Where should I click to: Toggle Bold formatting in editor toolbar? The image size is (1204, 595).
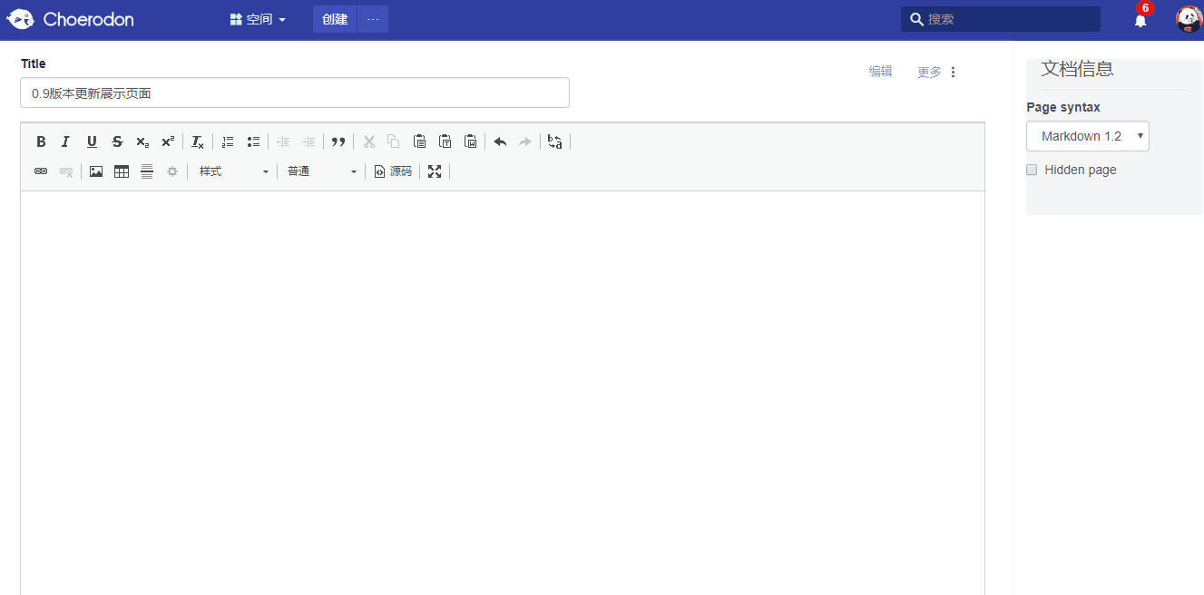(41, 141)
